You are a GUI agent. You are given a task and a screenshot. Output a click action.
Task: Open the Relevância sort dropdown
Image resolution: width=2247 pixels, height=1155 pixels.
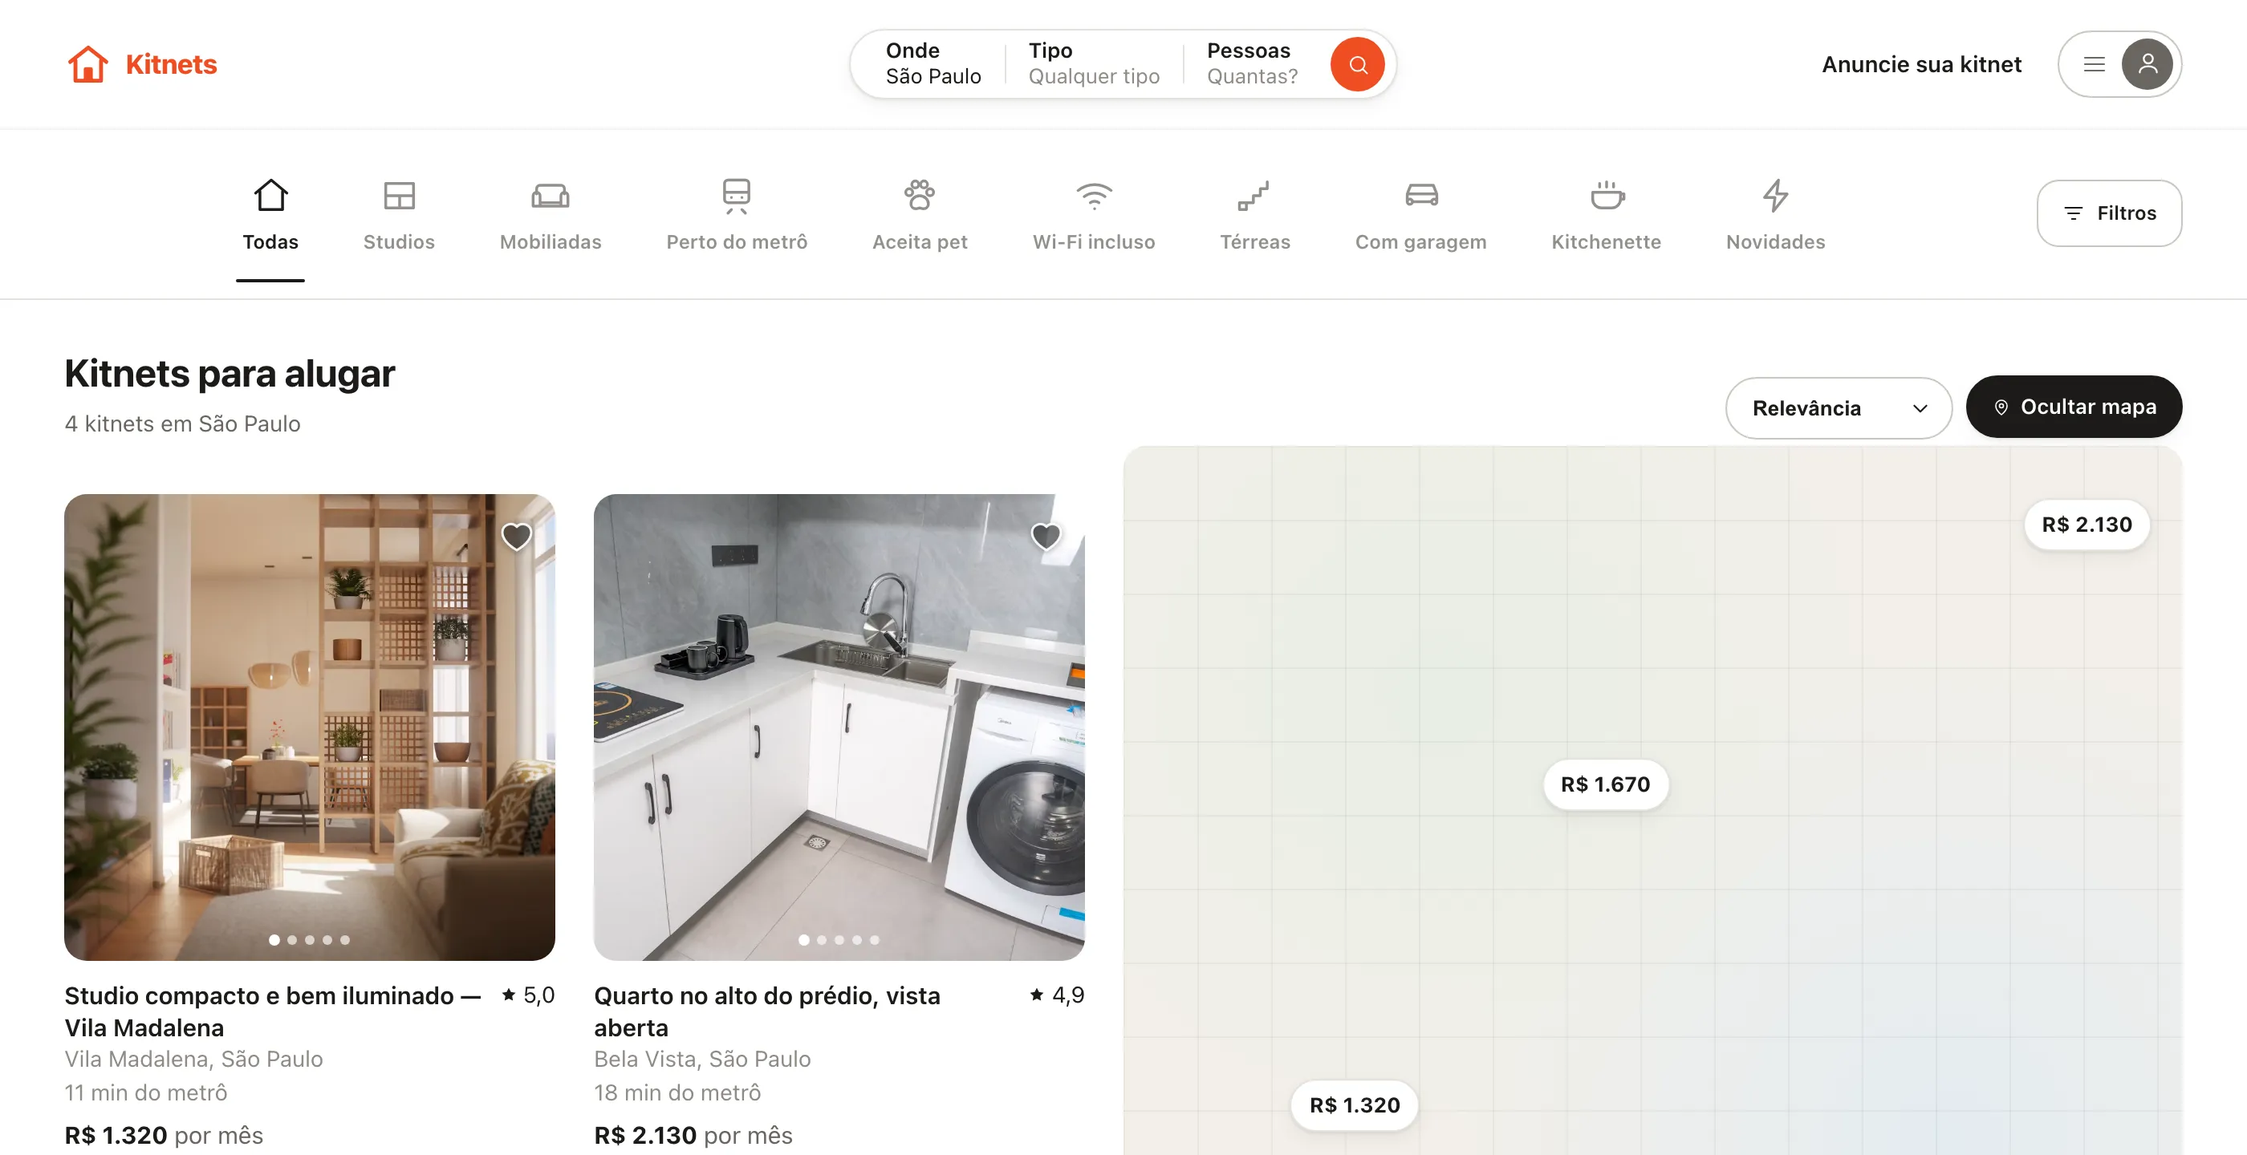click(x=1838, y=408)
